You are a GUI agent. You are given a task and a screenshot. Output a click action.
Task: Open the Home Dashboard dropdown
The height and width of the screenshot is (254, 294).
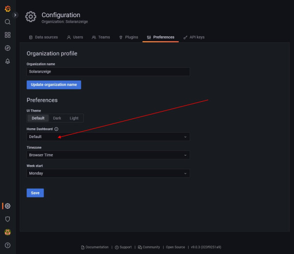coord(108,137)
